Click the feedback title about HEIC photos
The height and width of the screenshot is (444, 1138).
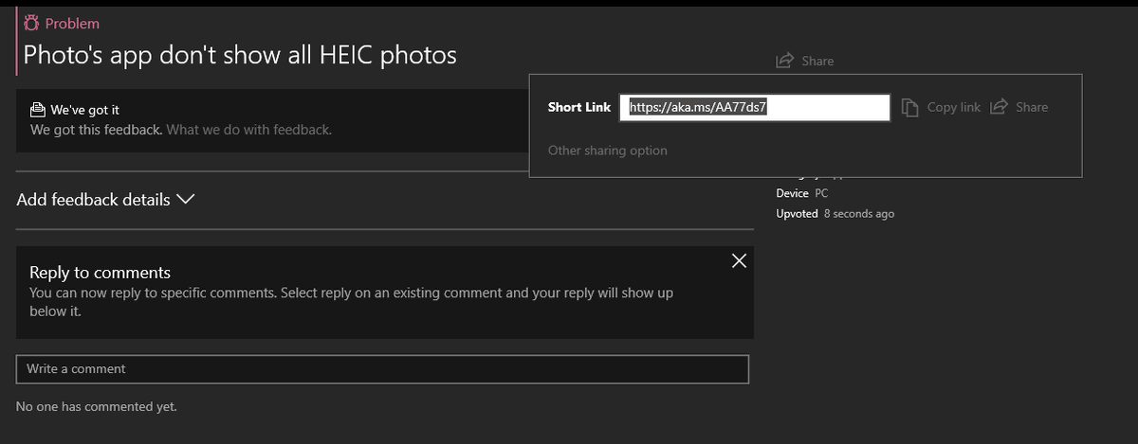pos(240,55)
